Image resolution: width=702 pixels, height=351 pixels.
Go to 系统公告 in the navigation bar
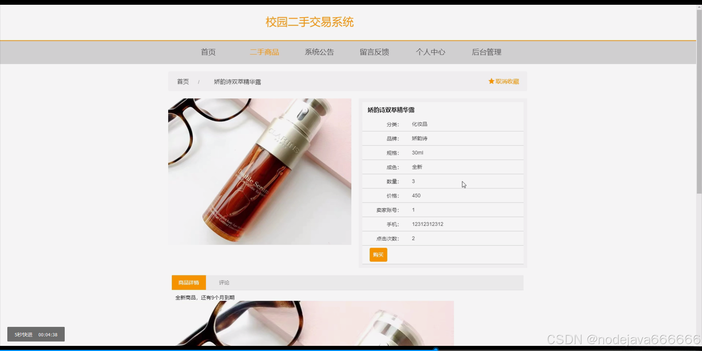[x=320, y=52]
